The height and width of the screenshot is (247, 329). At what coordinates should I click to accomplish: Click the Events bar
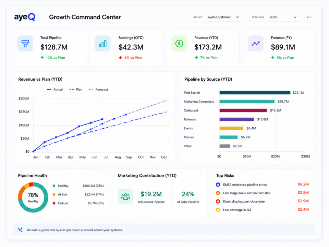(231, 128)
